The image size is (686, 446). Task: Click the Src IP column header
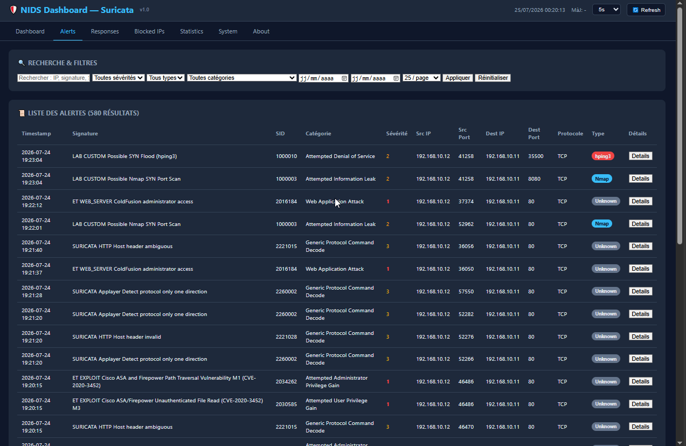click(x=424, y=134)
